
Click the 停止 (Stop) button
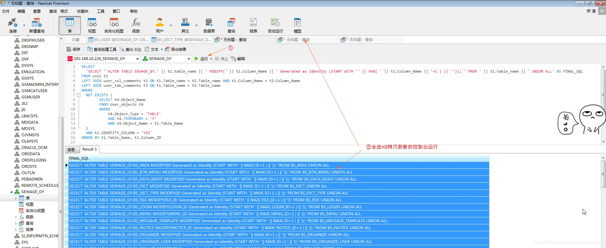pyautogui.click(x=222, y=59)
